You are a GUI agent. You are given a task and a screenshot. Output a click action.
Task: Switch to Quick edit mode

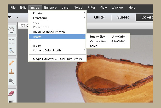(x=99, y=17)
